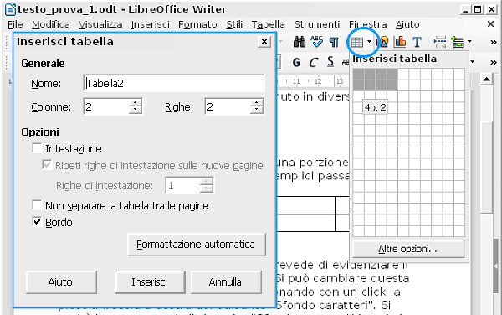Click the Inserisci button

(150, 282)
